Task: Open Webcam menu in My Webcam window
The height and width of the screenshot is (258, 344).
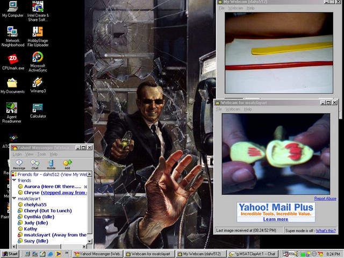Action: tap(235, 8)
